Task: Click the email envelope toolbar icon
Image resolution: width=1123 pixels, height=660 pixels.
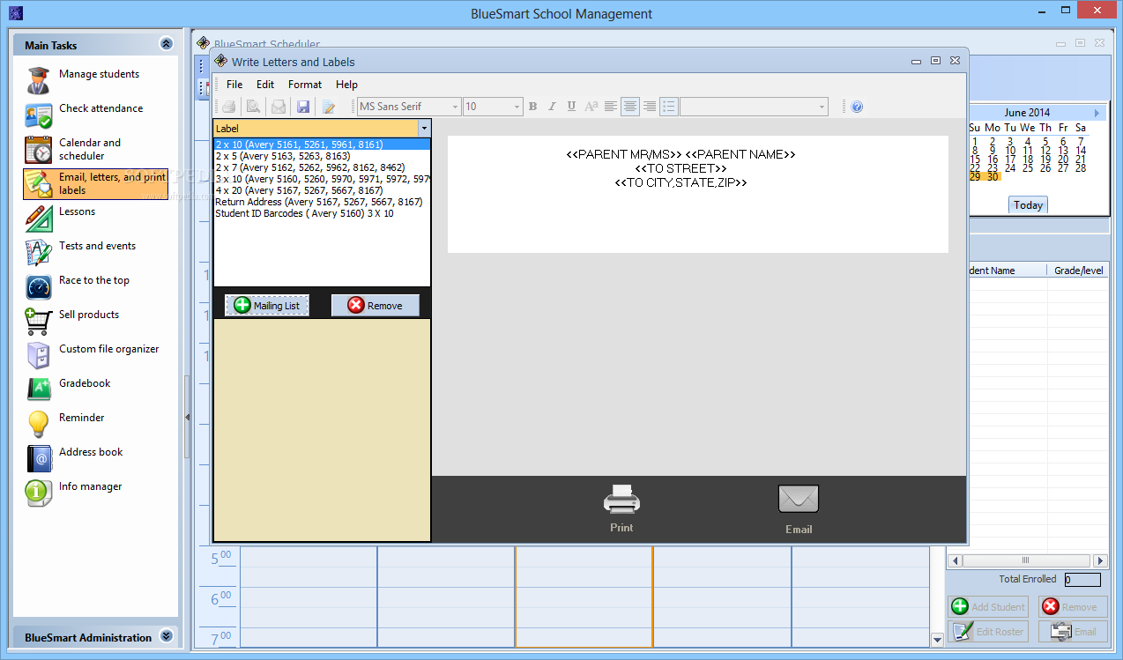Action: [279, 107]
